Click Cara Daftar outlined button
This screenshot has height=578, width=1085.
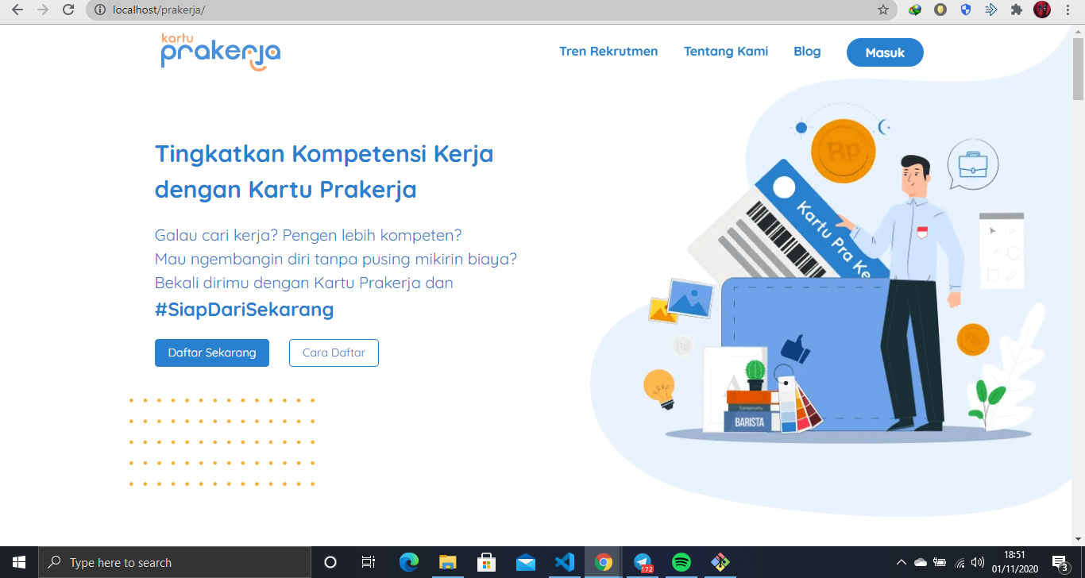click(334, 353)
